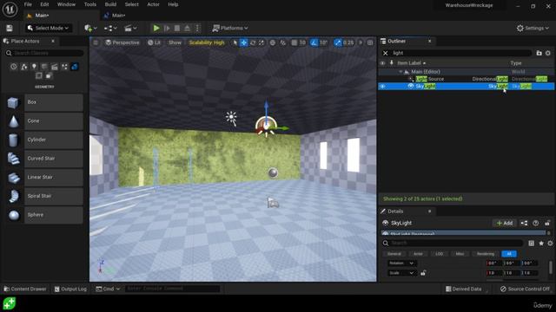Viewport: 556px width, 312px height.
Task: Open the Help menu
Action: (173, 4)
